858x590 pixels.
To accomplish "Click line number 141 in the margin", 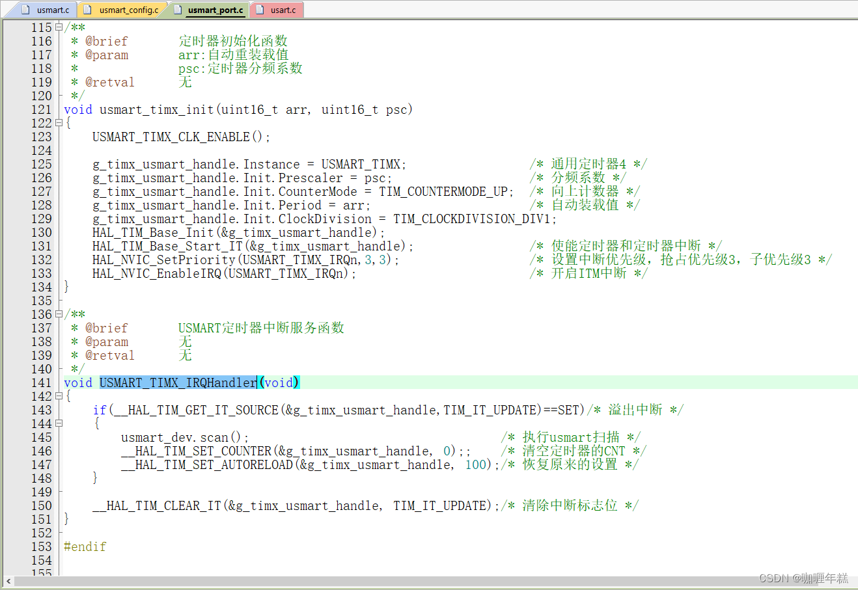I will [41, 382].
